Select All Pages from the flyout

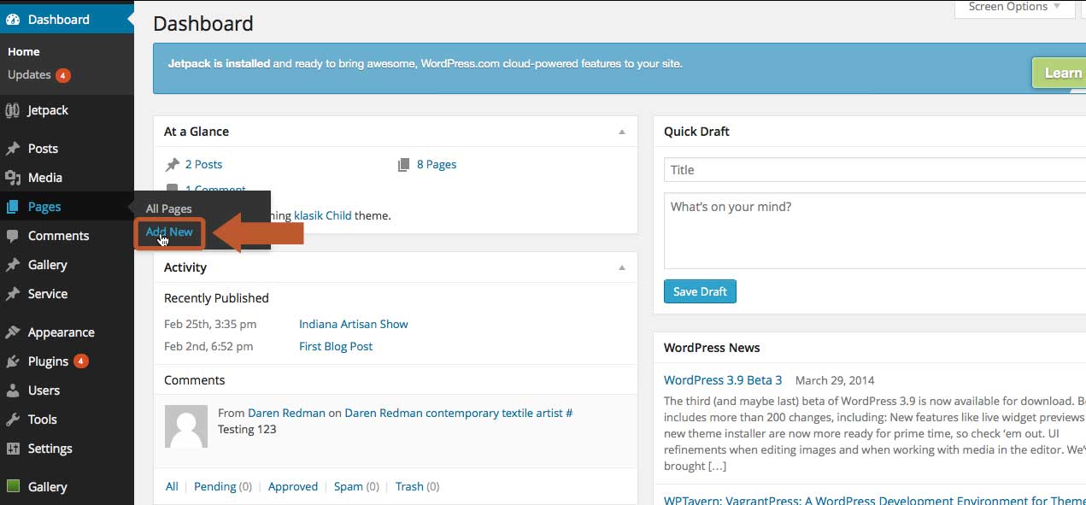pyautogui.click(x=169, y=208)
